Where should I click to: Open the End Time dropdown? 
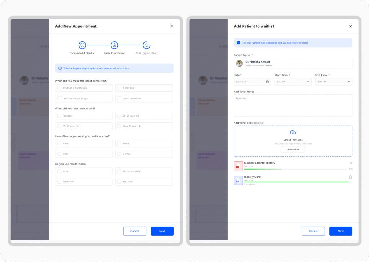coord(333,82)
